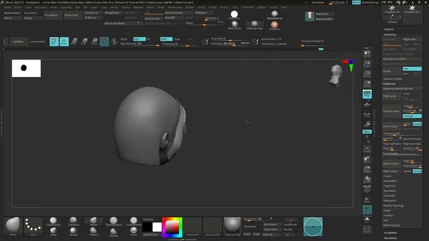
Task: Select the Move transform icon beside Draw
Action: [74, 42]
